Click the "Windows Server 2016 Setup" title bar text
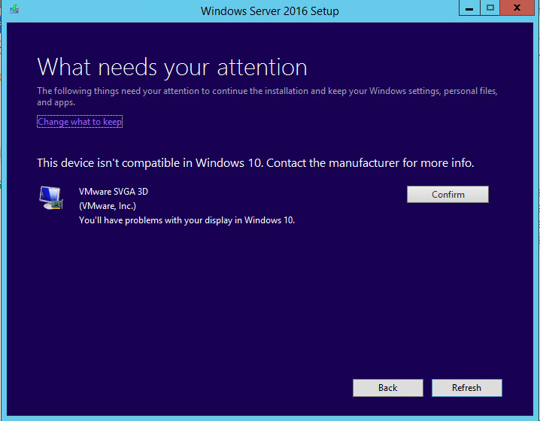The height and width of the screenshot is (421, 540). point(270,11)
